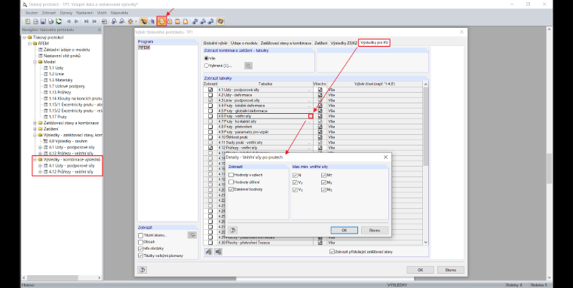Jump to last page toolbar icon
Image resolution: width=573 pixels, height=288 pixels.
pyautogui.click(x=94, y=22)
